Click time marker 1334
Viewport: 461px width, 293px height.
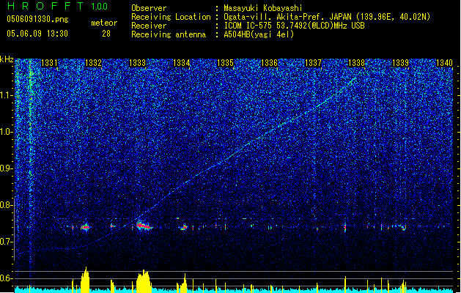pos(182,63)
